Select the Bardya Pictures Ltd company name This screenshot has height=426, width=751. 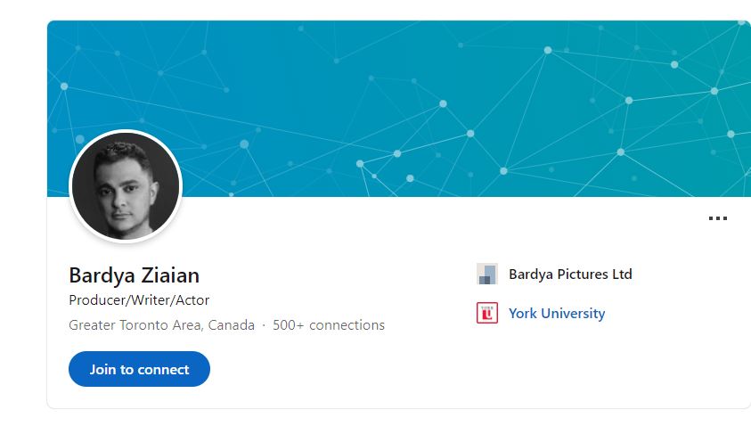coord(570,274)
